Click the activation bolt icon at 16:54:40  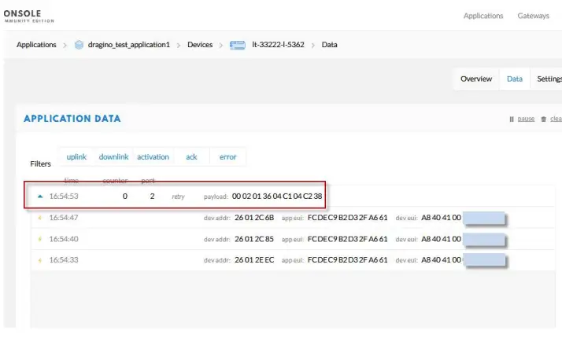coord(40,239)
